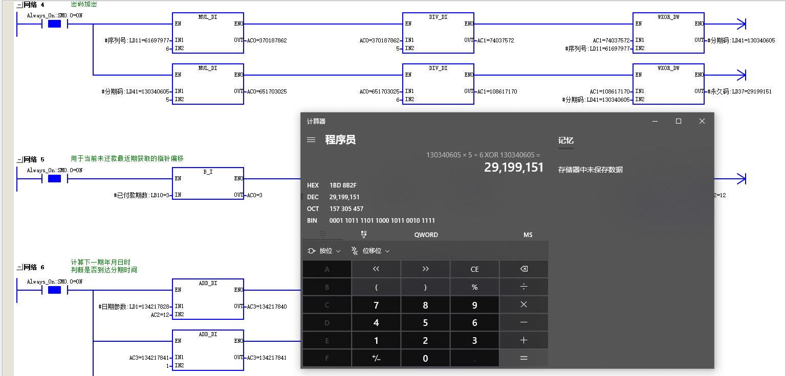Select the Always_On contact in network 6
The height and width of the screenshot is (376, 785).
(54, 290)
